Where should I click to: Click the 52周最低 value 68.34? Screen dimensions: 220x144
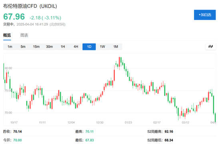[169, 140]
